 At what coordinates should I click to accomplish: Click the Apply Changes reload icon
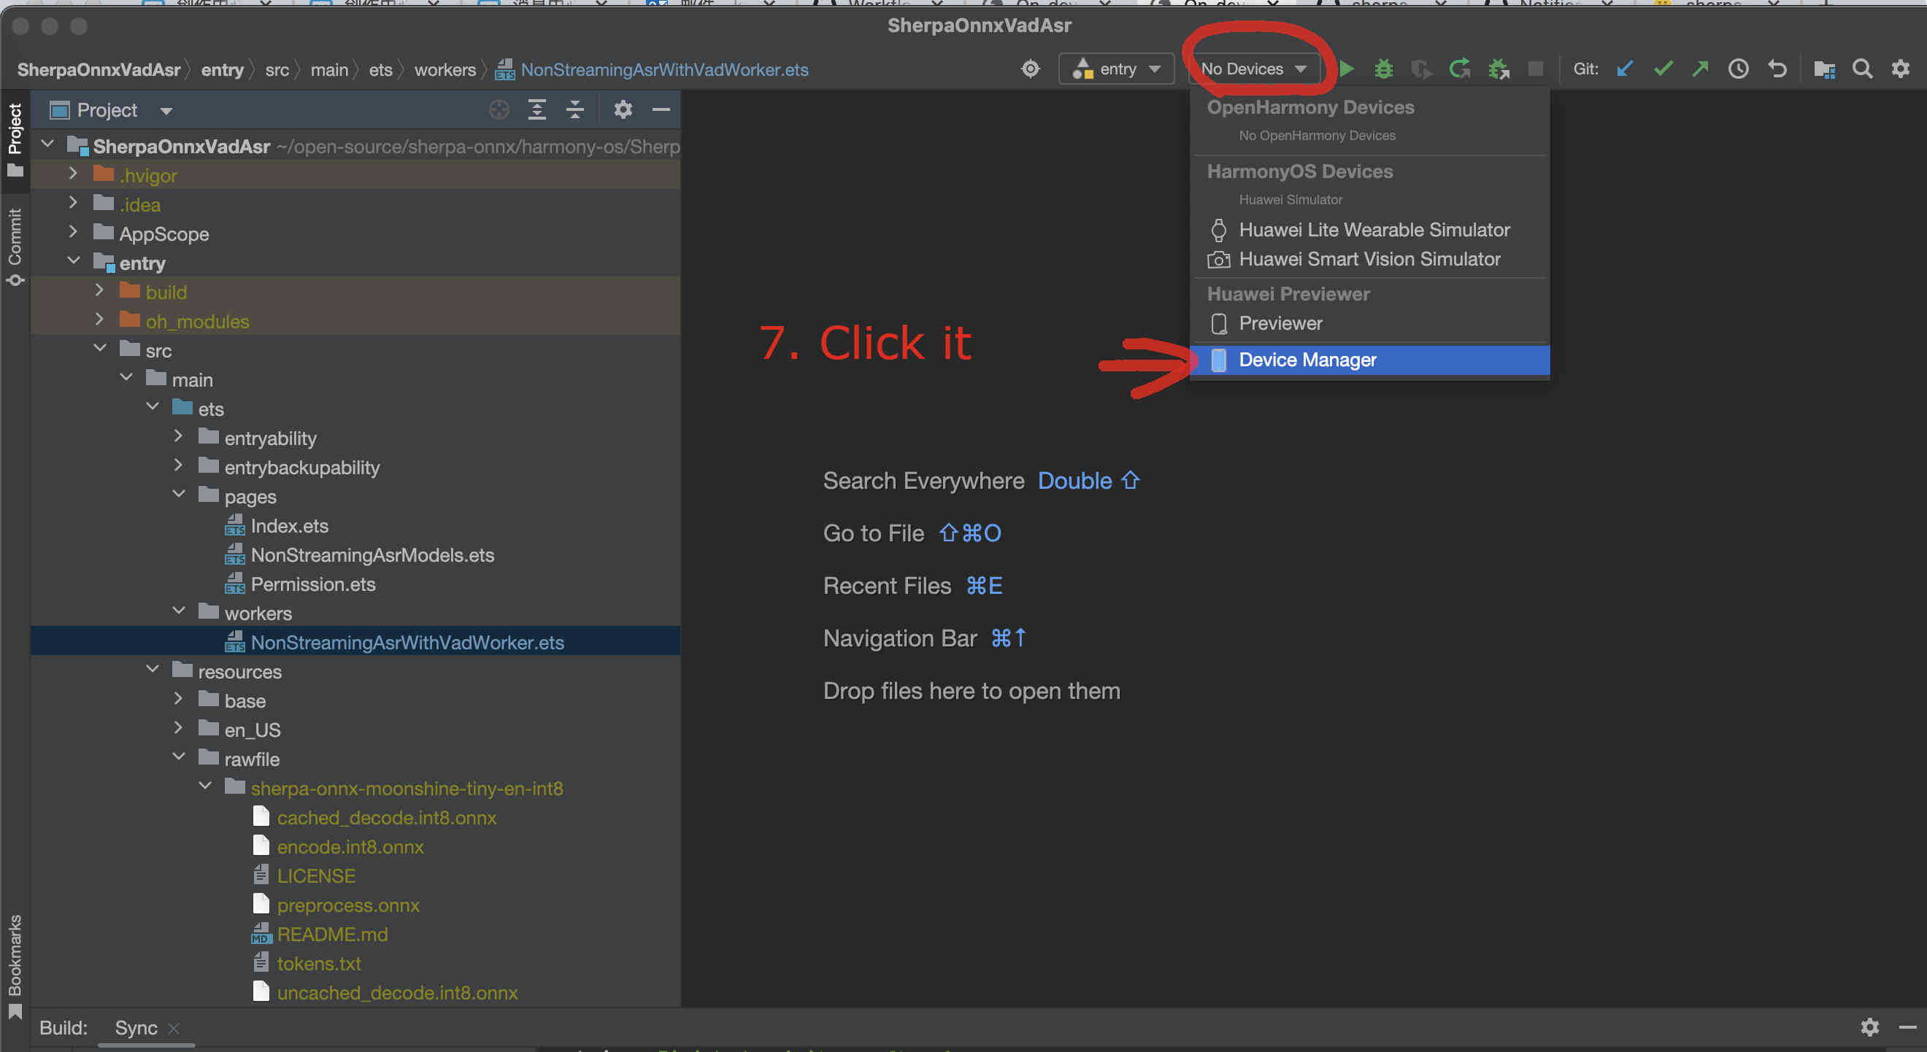coord(1459,69)
